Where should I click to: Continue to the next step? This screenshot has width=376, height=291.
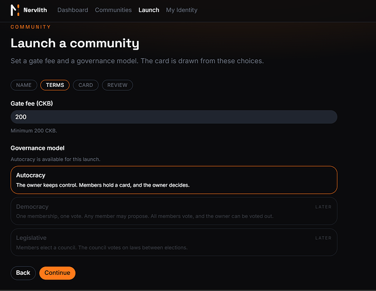coord(57,273)
